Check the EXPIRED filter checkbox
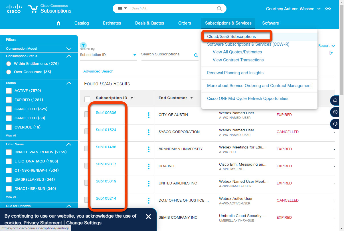 9,100
